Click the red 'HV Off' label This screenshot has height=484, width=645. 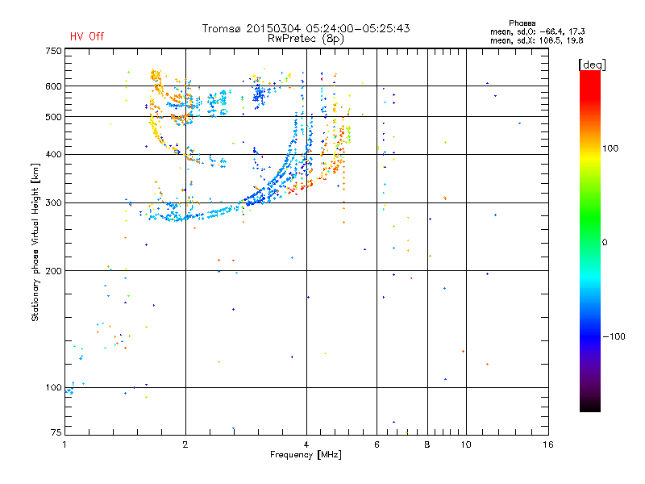pos(87,36)
